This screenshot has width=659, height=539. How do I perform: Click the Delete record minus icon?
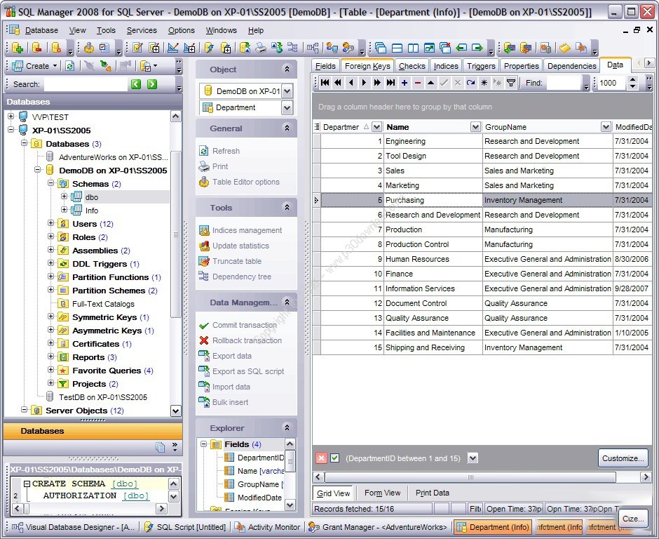418,83
